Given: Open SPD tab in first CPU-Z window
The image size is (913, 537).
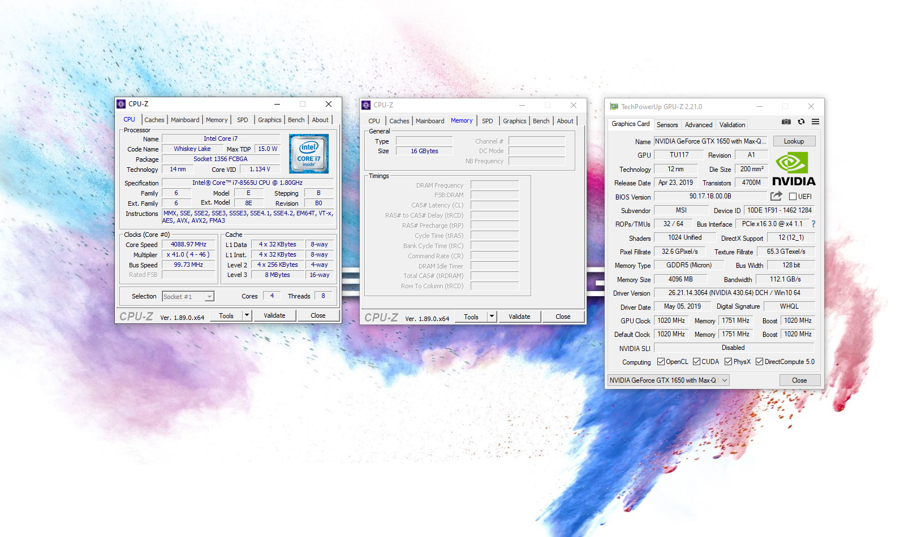Looking at the screenshot, I should pyautogui.click(x=243, y=120).
